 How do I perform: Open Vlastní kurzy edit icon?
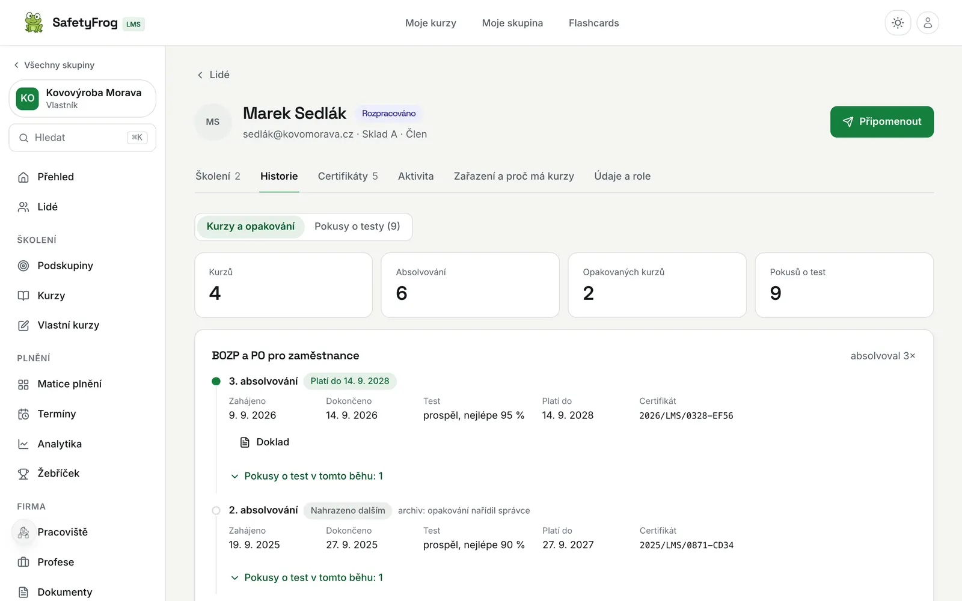pyautogui.click(x=23, y=325)
